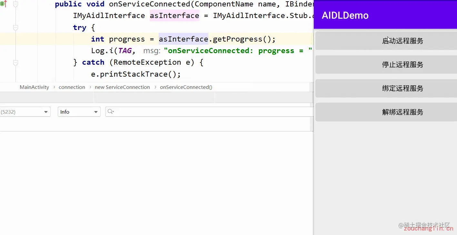Tap the 解绑远程服务 button
This screenshot has height=235, width=457.
point(386,112)
